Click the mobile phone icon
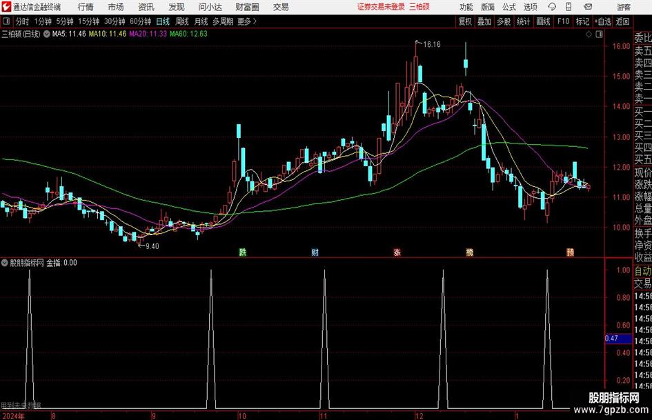 [x=569, y=7]
